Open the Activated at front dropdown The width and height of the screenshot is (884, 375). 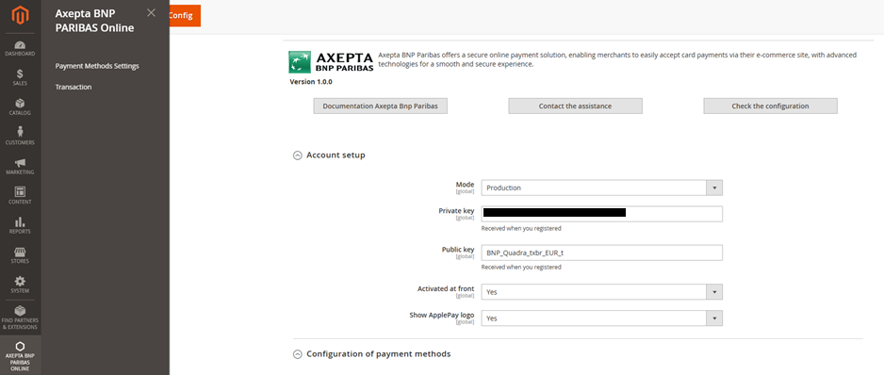click(x=601, y=292)
